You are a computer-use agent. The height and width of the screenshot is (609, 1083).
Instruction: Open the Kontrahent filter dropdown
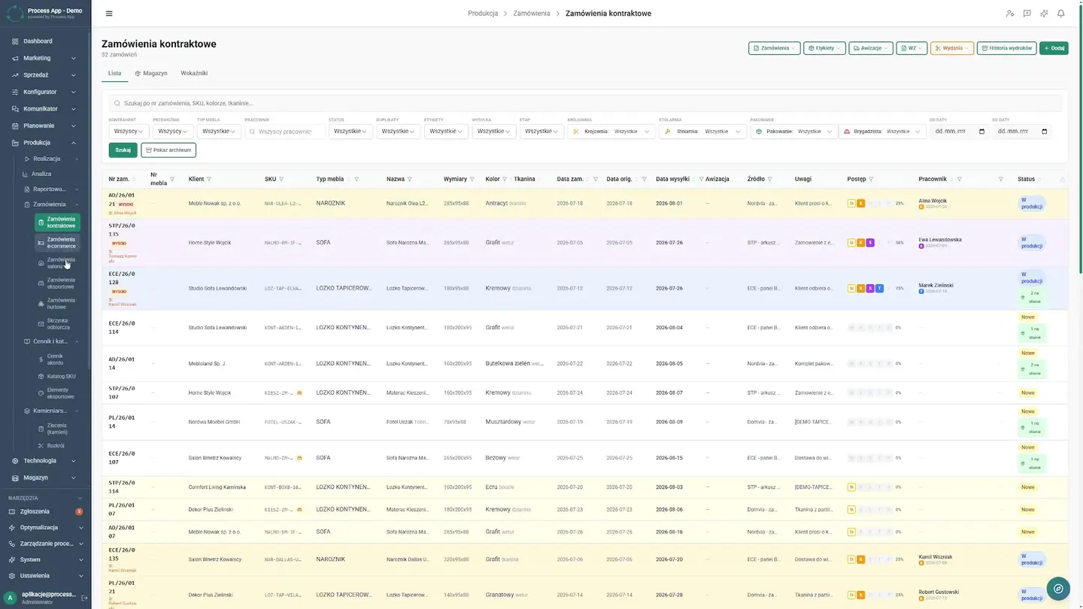click(129, 132)
